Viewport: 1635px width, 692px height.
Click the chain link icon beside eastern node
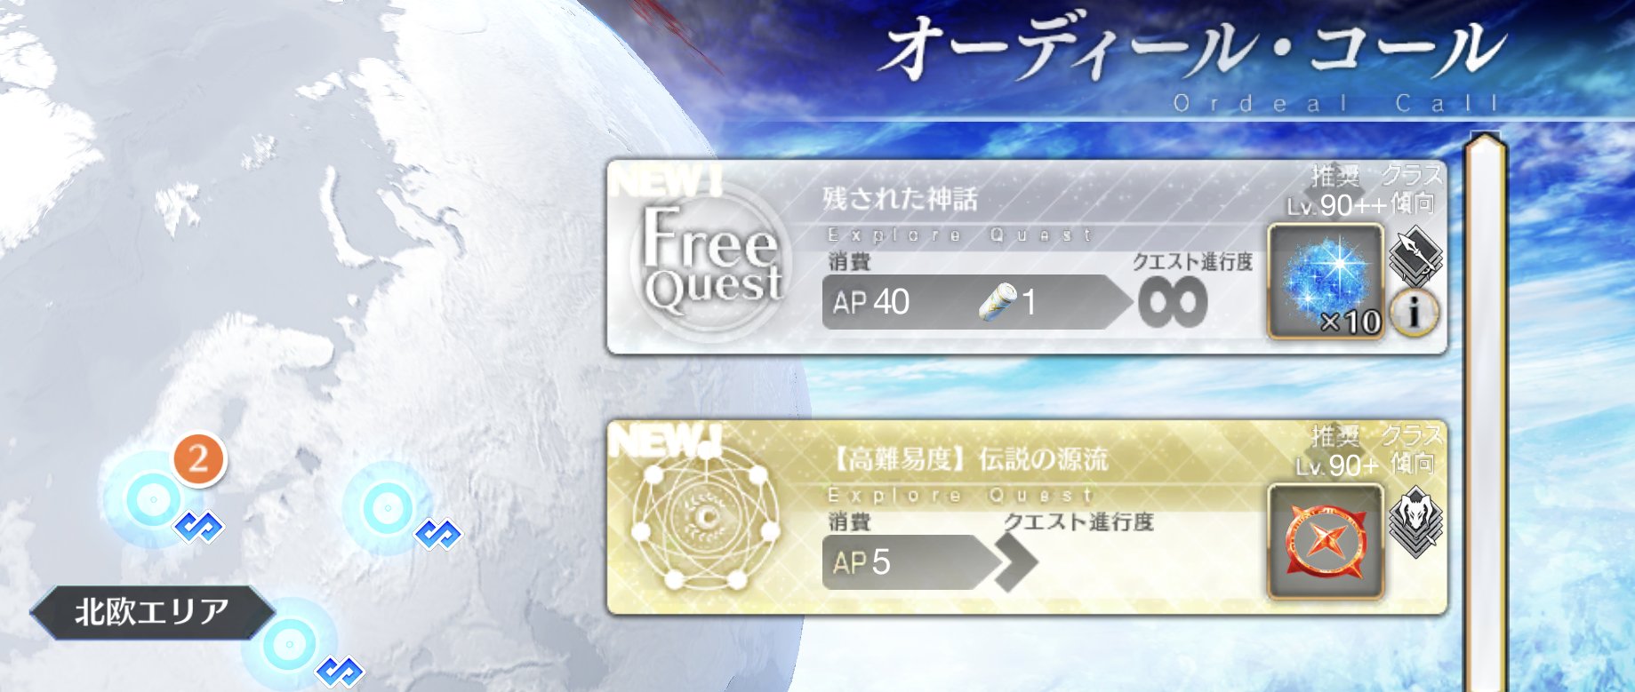[x=438, y=534]
